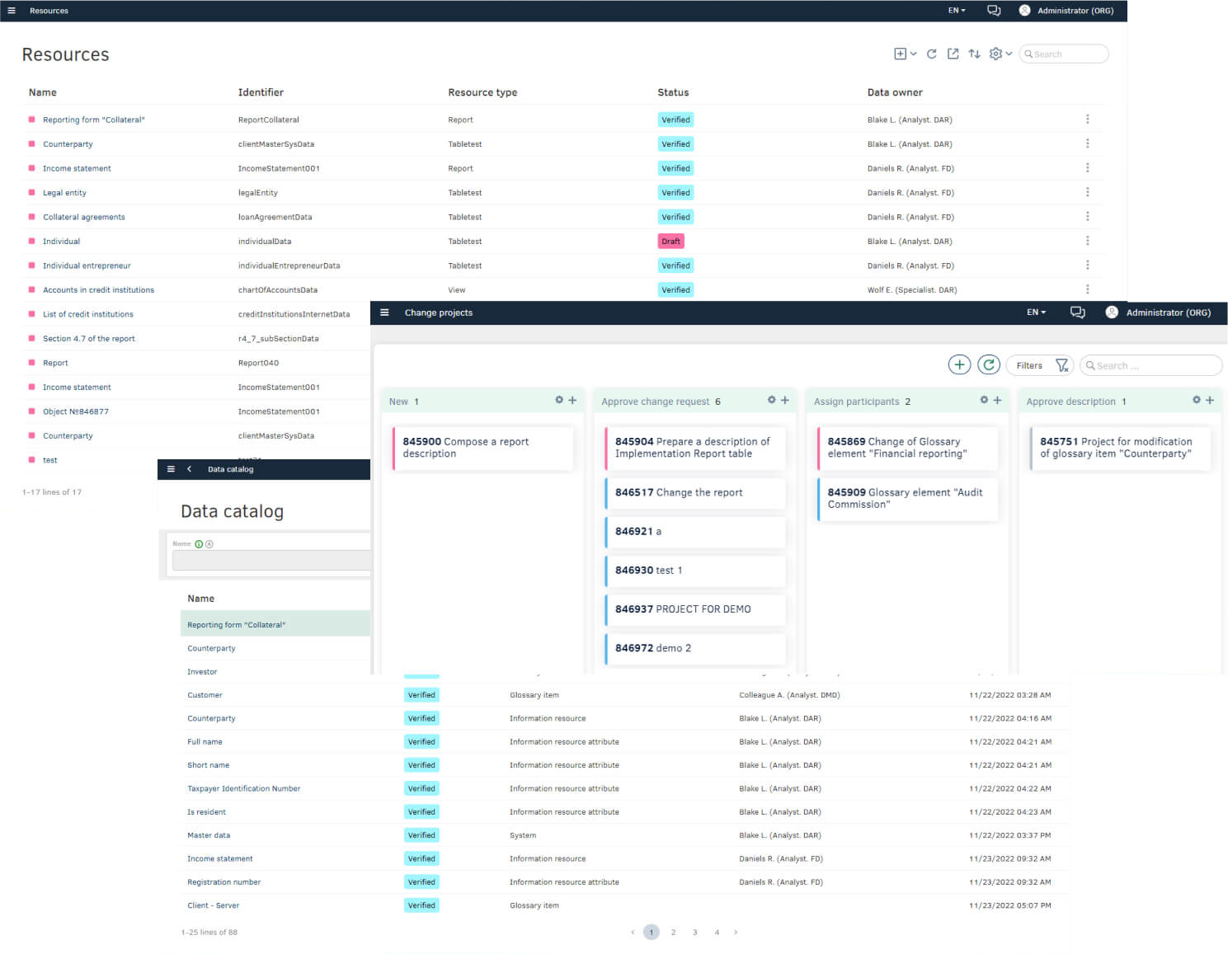
Task: Refresh the Change projects board
Action: 988,365
